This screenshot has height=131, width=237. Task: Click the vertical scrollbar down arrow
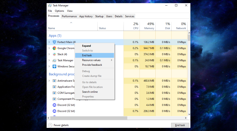pyautogui.click(x=189, y=114)
